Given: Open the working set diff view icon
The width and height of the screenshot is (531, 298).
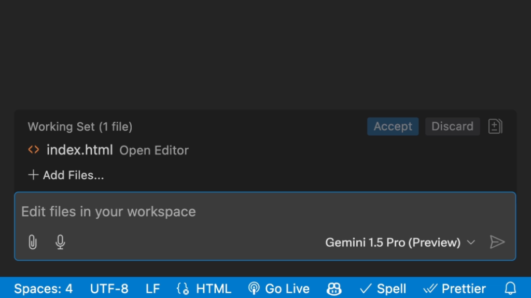Looking at the screenshot, I should tap(495, 126).
